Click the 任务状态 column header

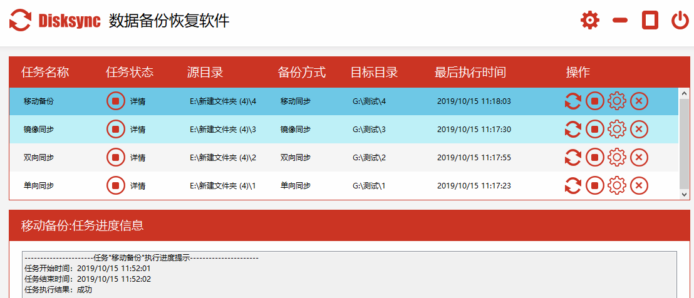(x=130, y=72)
